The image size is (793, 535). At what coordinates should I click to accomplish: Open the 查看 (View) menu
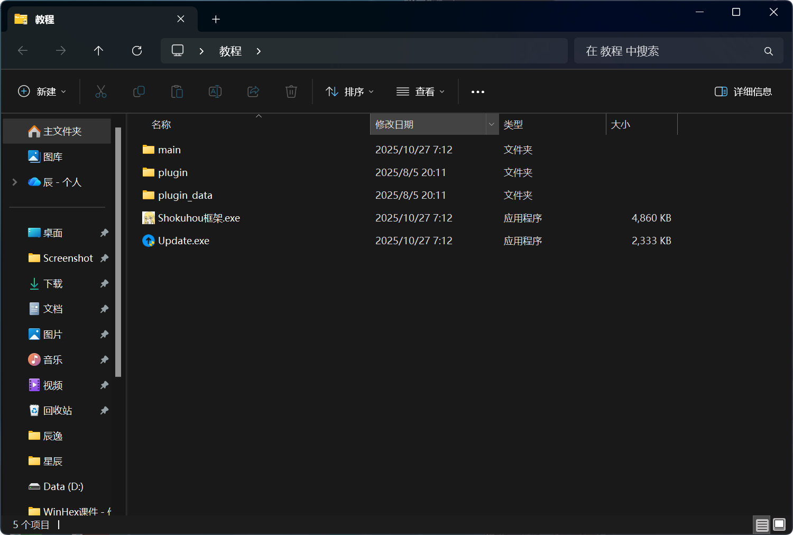pyautogui.click(x=421, y=91)
